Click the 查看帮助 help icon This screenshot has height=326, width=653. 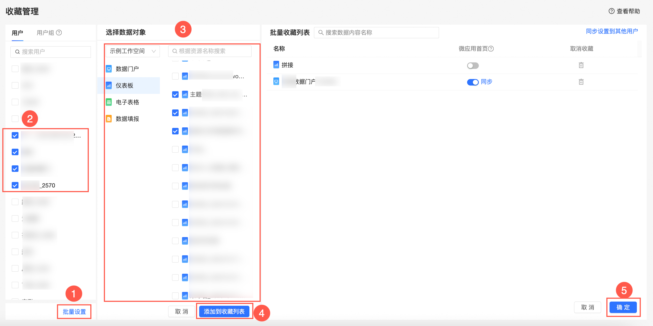pos(611,11)
